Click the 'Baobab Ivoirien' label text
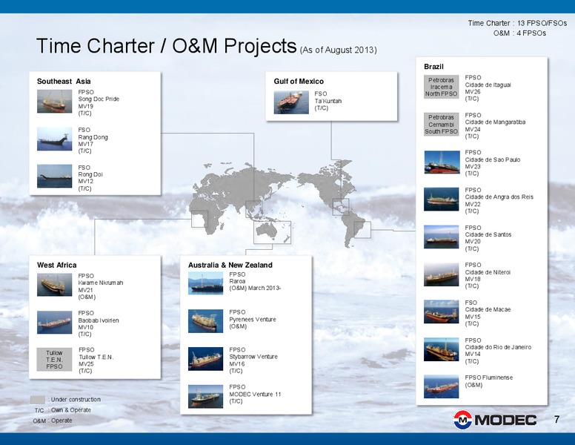Screen dimensions: 575x445 click(x=99, y=320)
